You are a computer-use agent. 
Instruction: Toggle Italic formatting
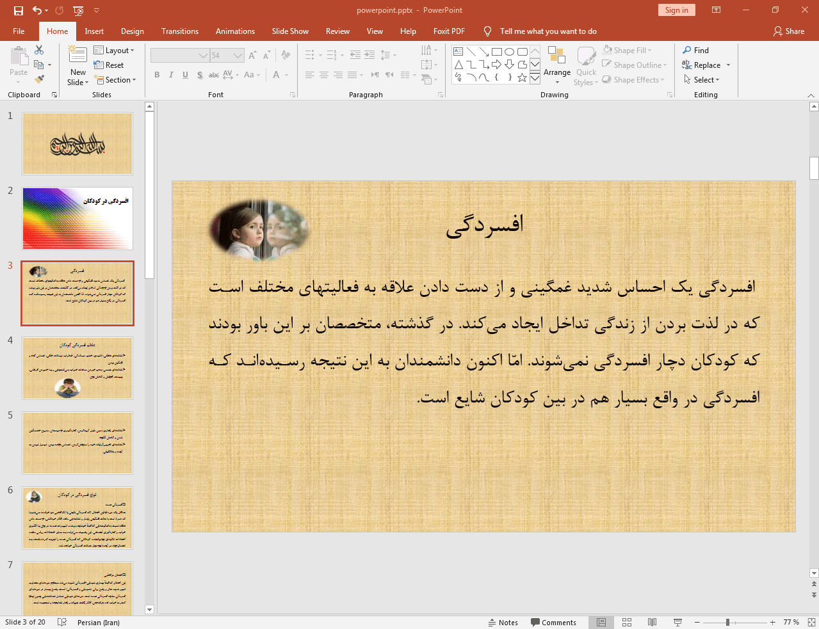pyautogui.click(x=171, y=75)
